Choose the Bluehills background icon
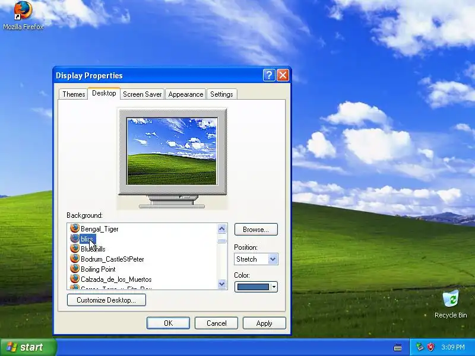475x356 pixels. coord(75,249)
